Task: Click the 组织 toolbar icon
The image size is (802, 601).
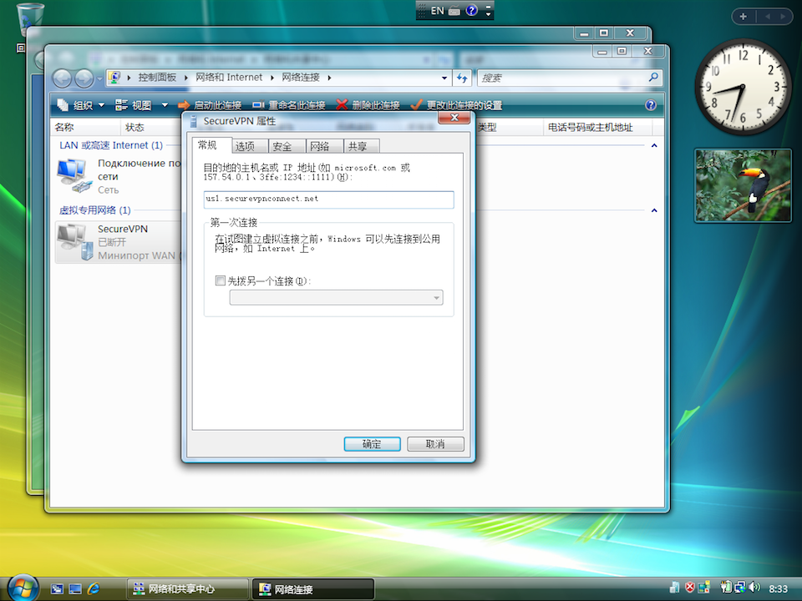Action: point(63,105)
